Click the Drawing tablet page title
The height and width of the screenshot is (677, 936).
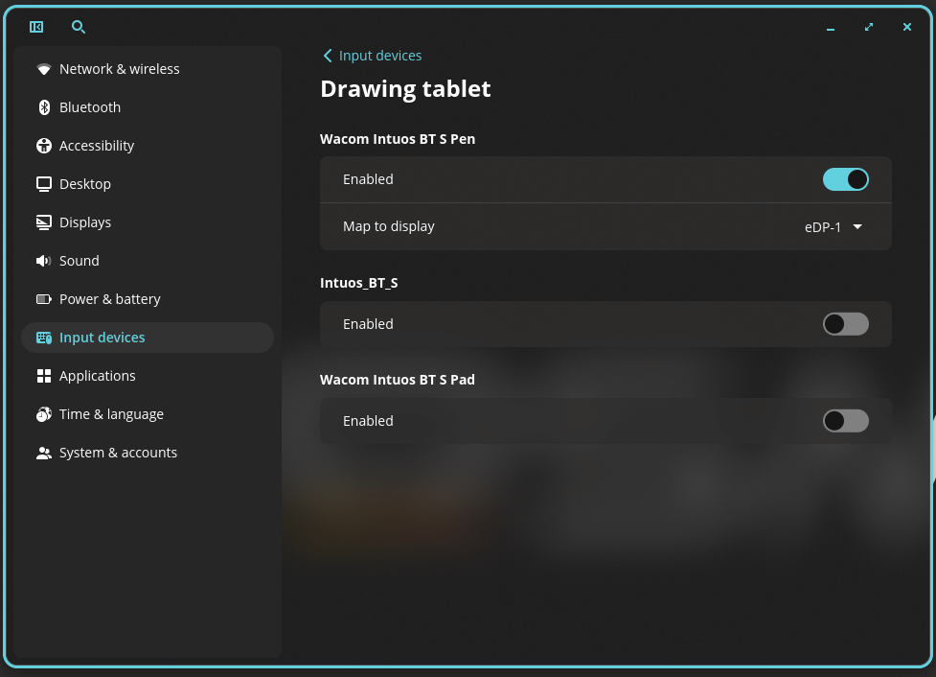click(405, 89)
